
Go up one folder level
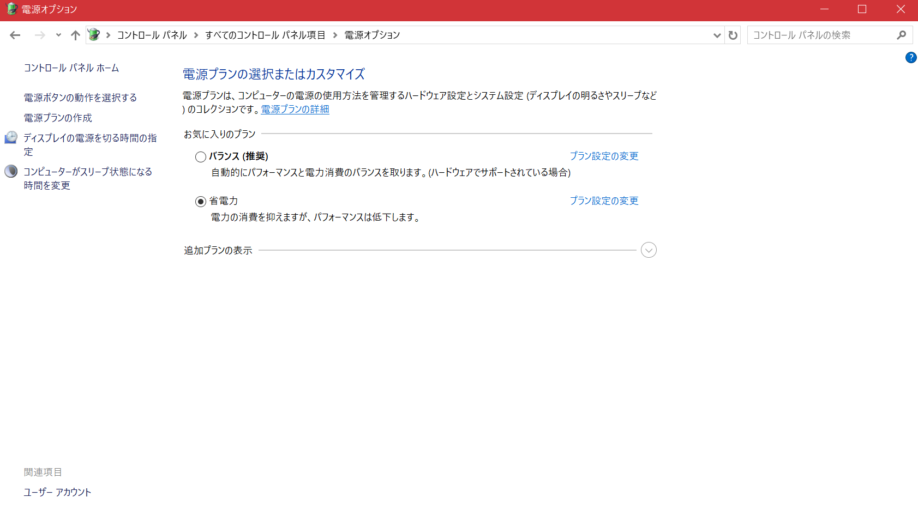point(75,35)
